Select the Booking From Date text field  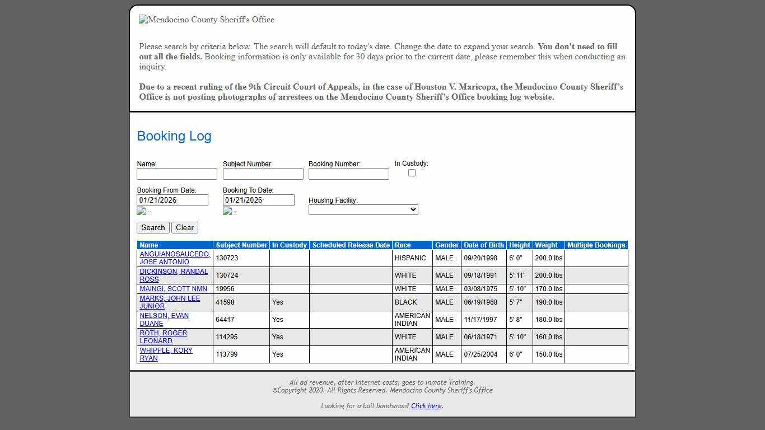[x=172, y=200]
